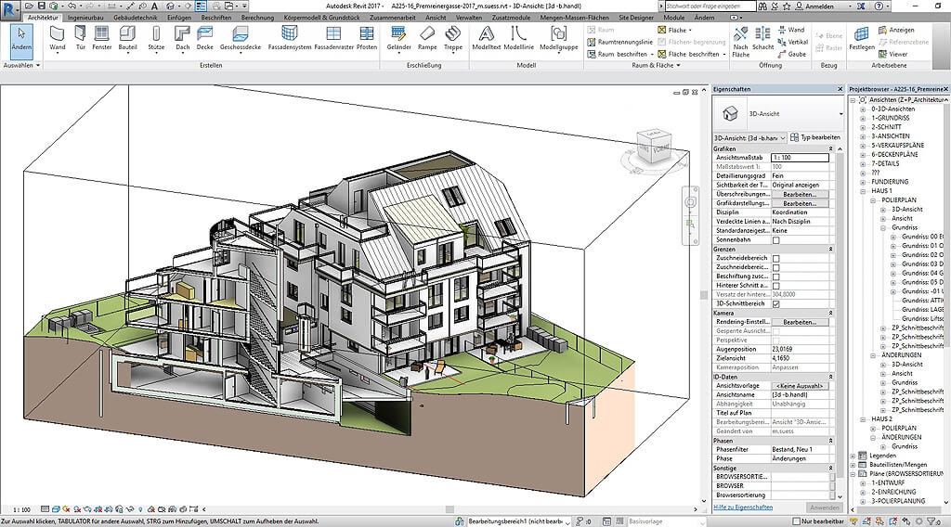Open the Hilfe zu Eigenschaften link
Image resolution: width=951 pixels, height=527 pixels.
point(743,508)
